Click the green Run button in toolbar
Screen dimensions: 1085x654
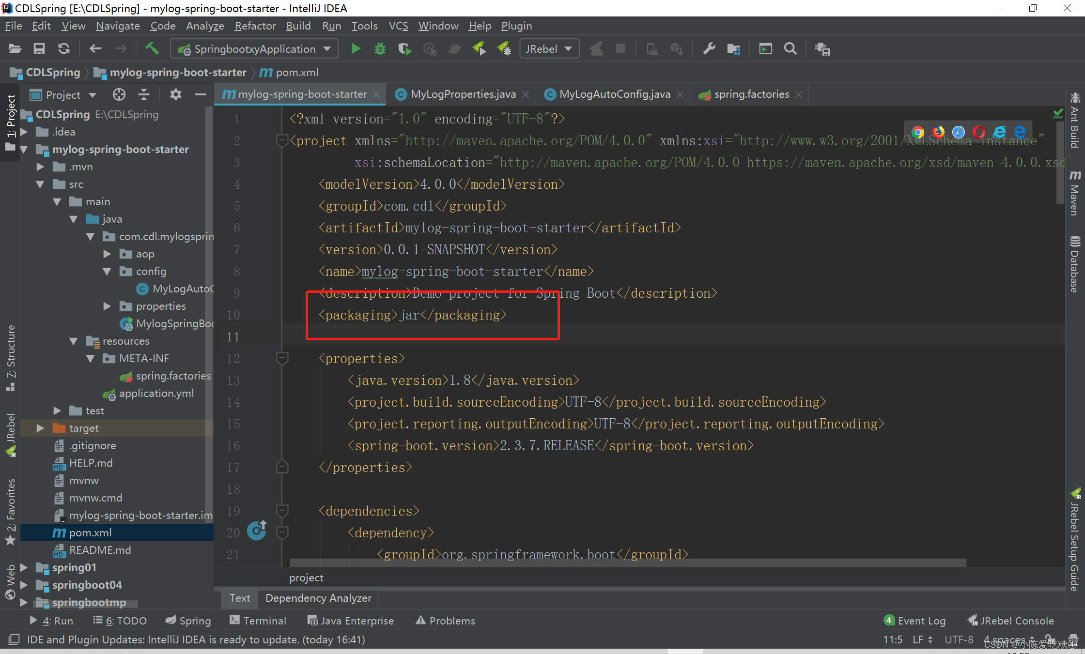pyautogui.click(x=356, y=49)
